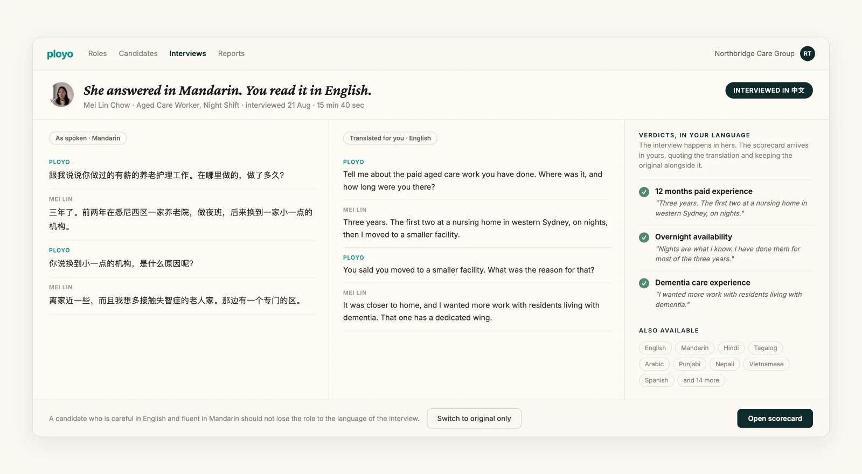This screenshot has height=474, width=862.
Task: Click the 12 months paid experience checkmark
Action: pyautogui.click(x=644, y=192)
